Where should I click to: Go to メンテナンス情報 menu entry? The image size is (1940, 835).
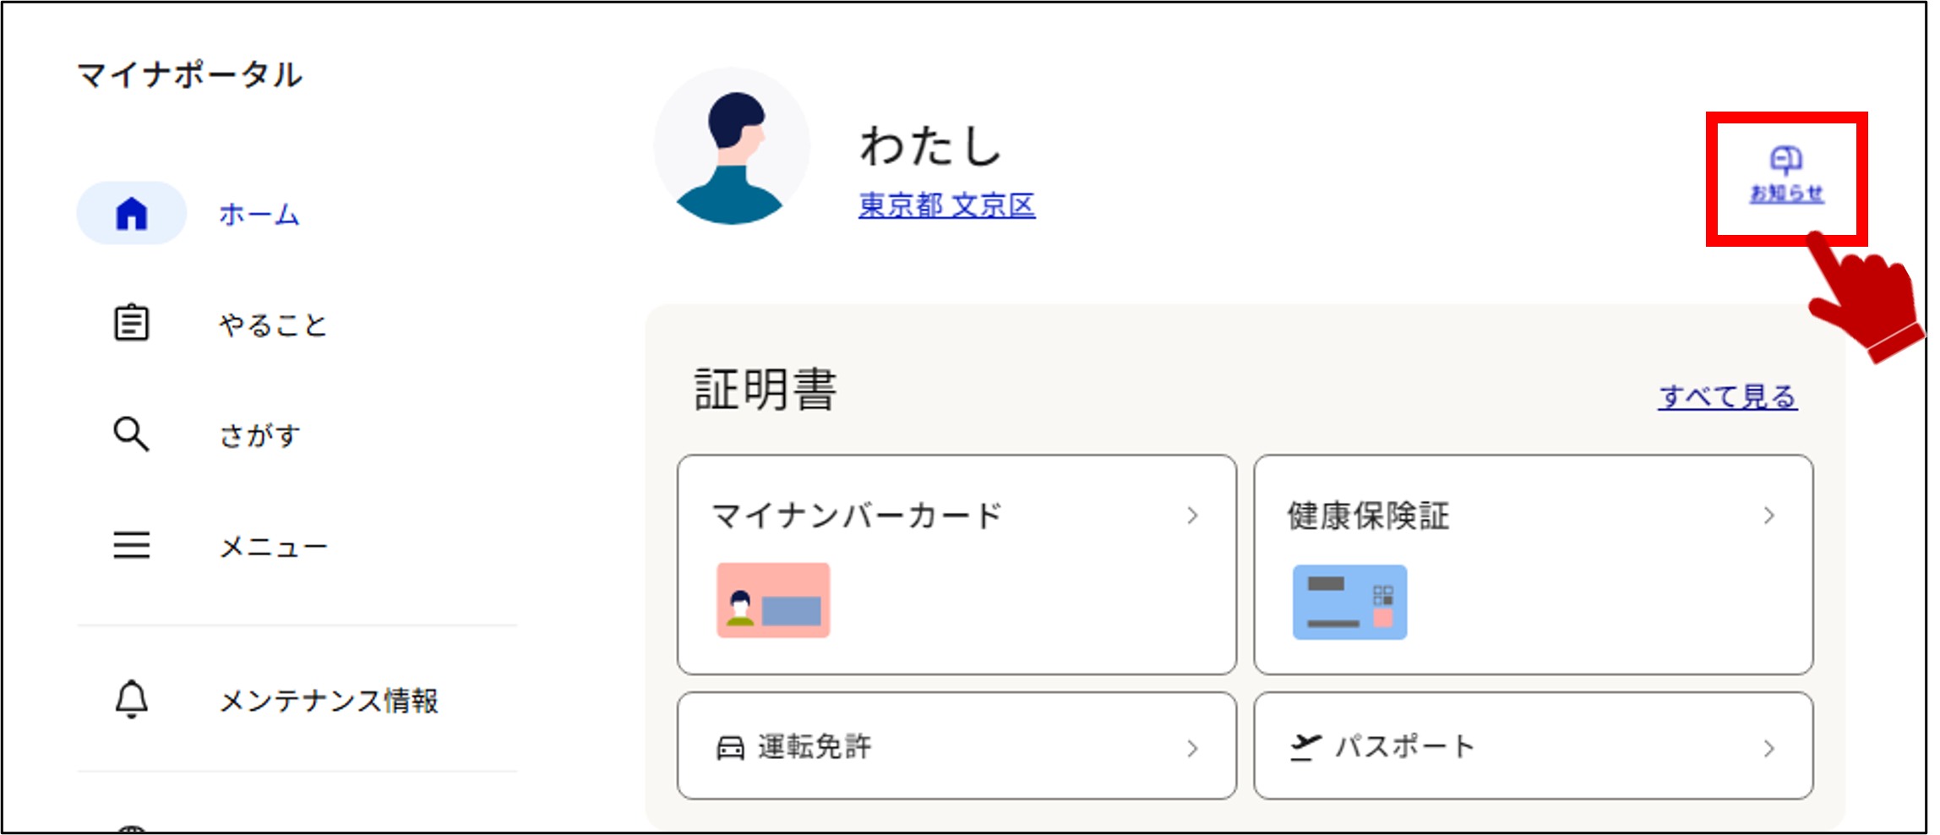click(329, 701)
